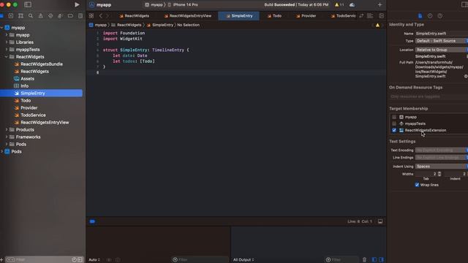Add a file with navigator plus button

pos(1,260)
